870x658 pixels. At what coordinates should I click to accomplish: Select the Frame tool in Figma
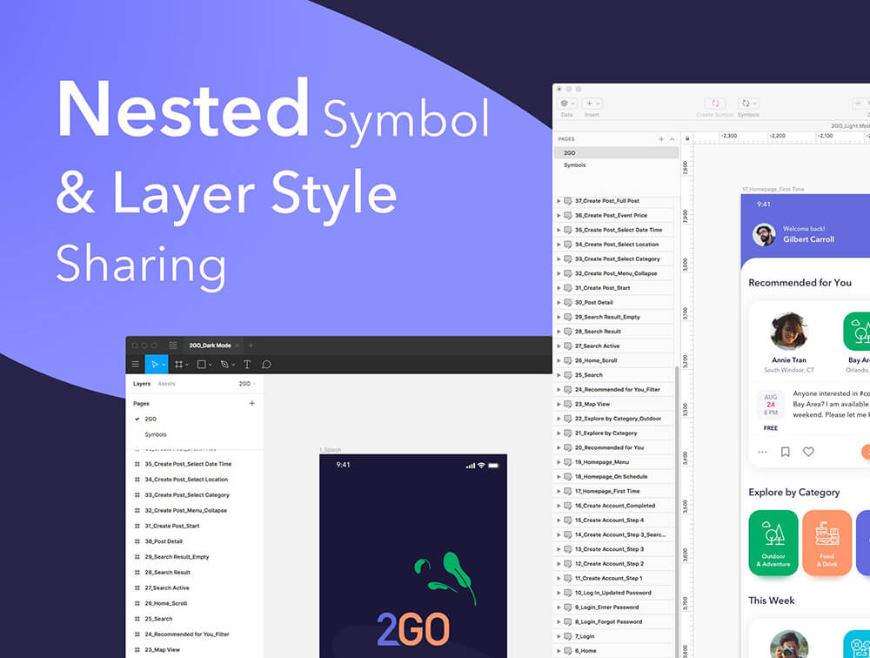[178, 365]
